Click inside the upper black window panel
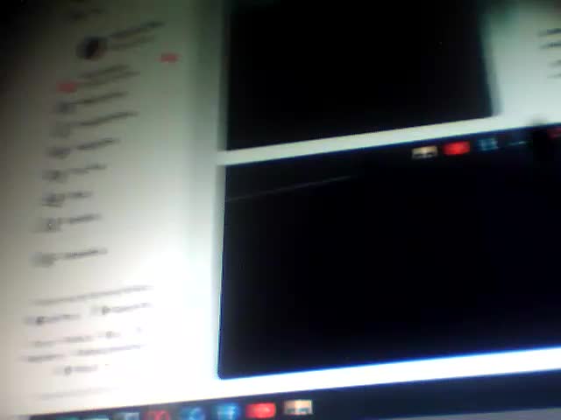The width and height of the screenshot is (561, 420). pyautogui.click(x=351, y=70)
